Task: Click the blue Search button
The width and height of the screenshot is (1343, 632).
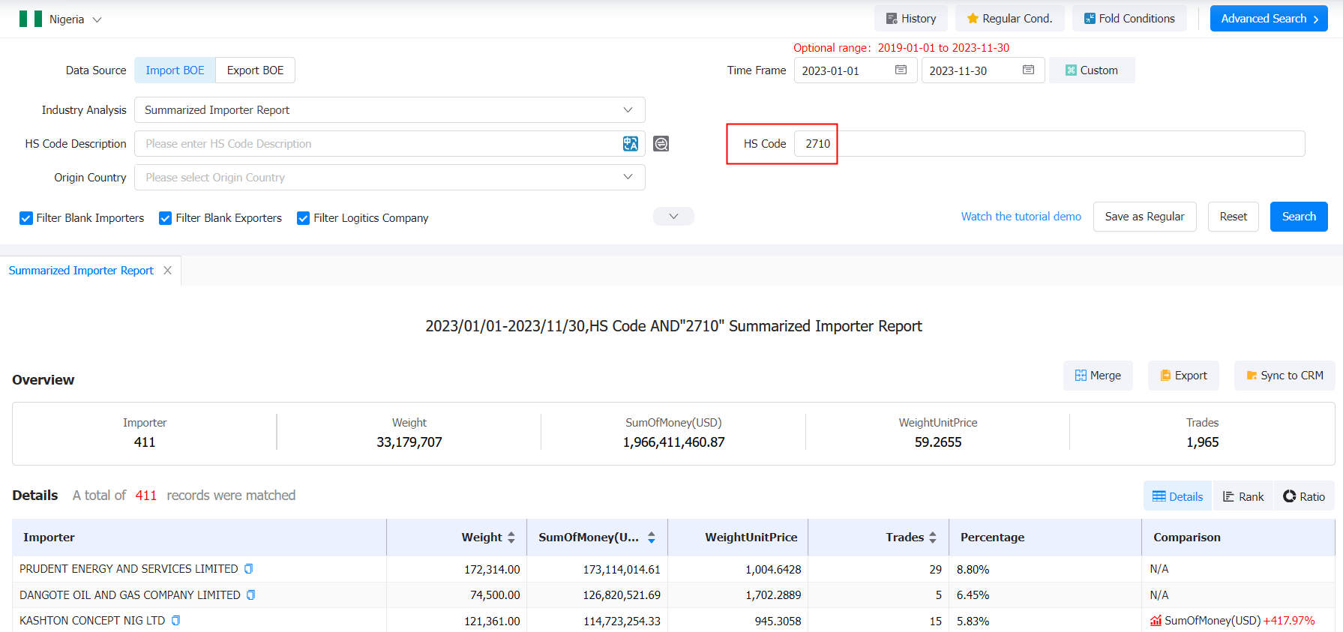Action: (1299, 216)
